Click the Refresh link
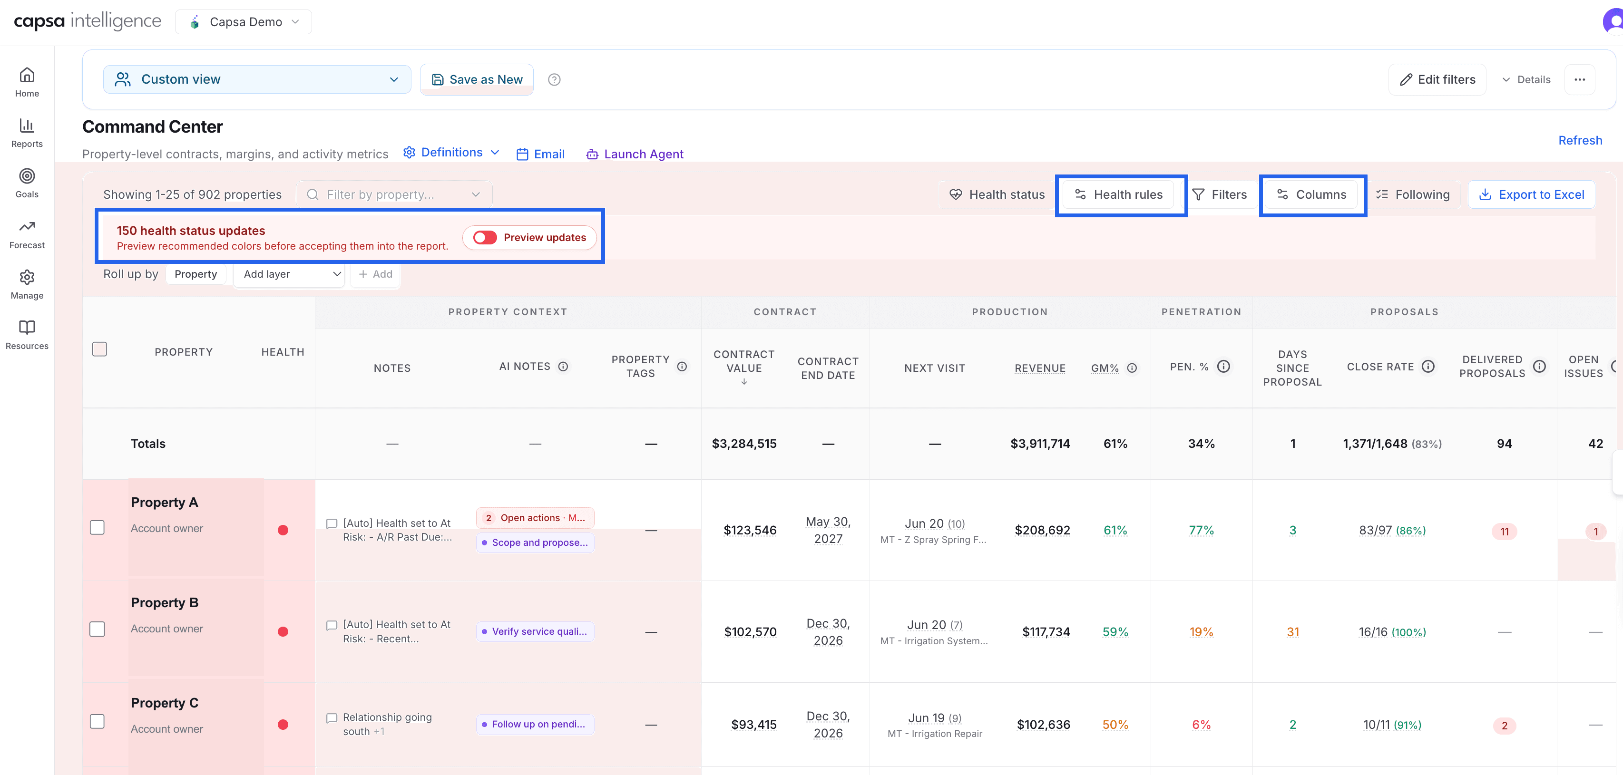 click(x=1580, y=140)
